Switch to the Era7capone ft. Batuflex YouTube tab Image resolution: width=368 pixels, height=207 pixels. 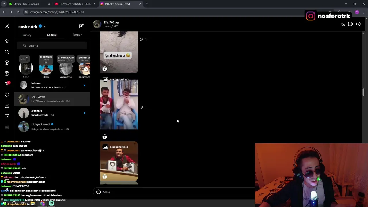click(75, 4)
